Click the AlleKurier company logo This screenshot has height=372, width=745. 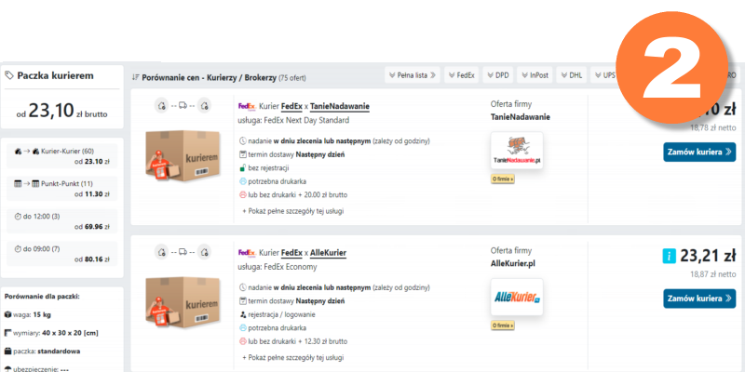[x=515, y=299]
